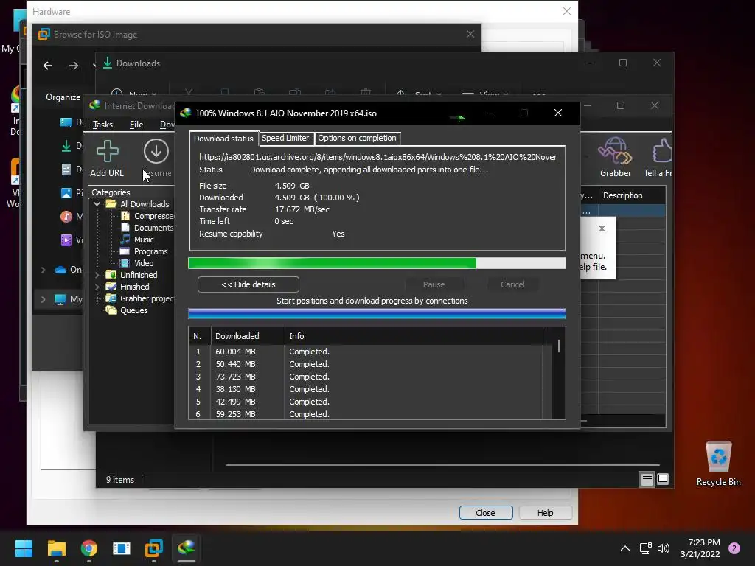Click the Pause button

pos(434,284)
